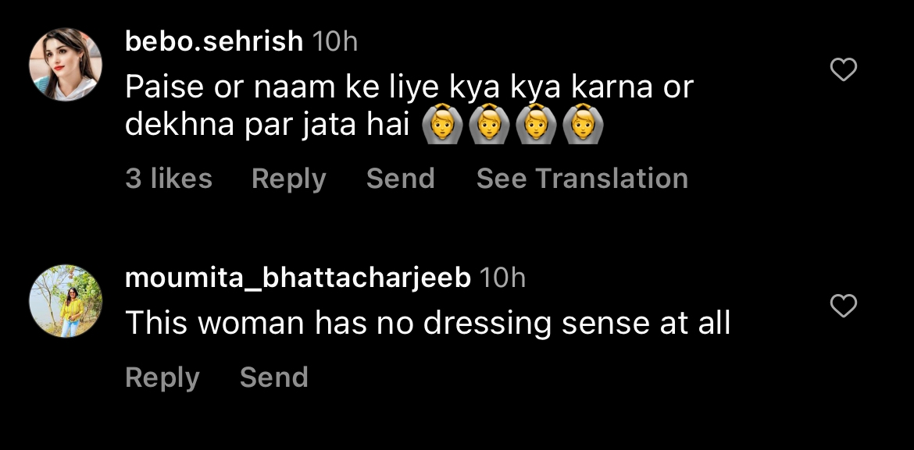This screenshot has height=450, width=914.
Task: Click the last emoji in bebo.sehrish's comment
Action: tap(578, 126)
